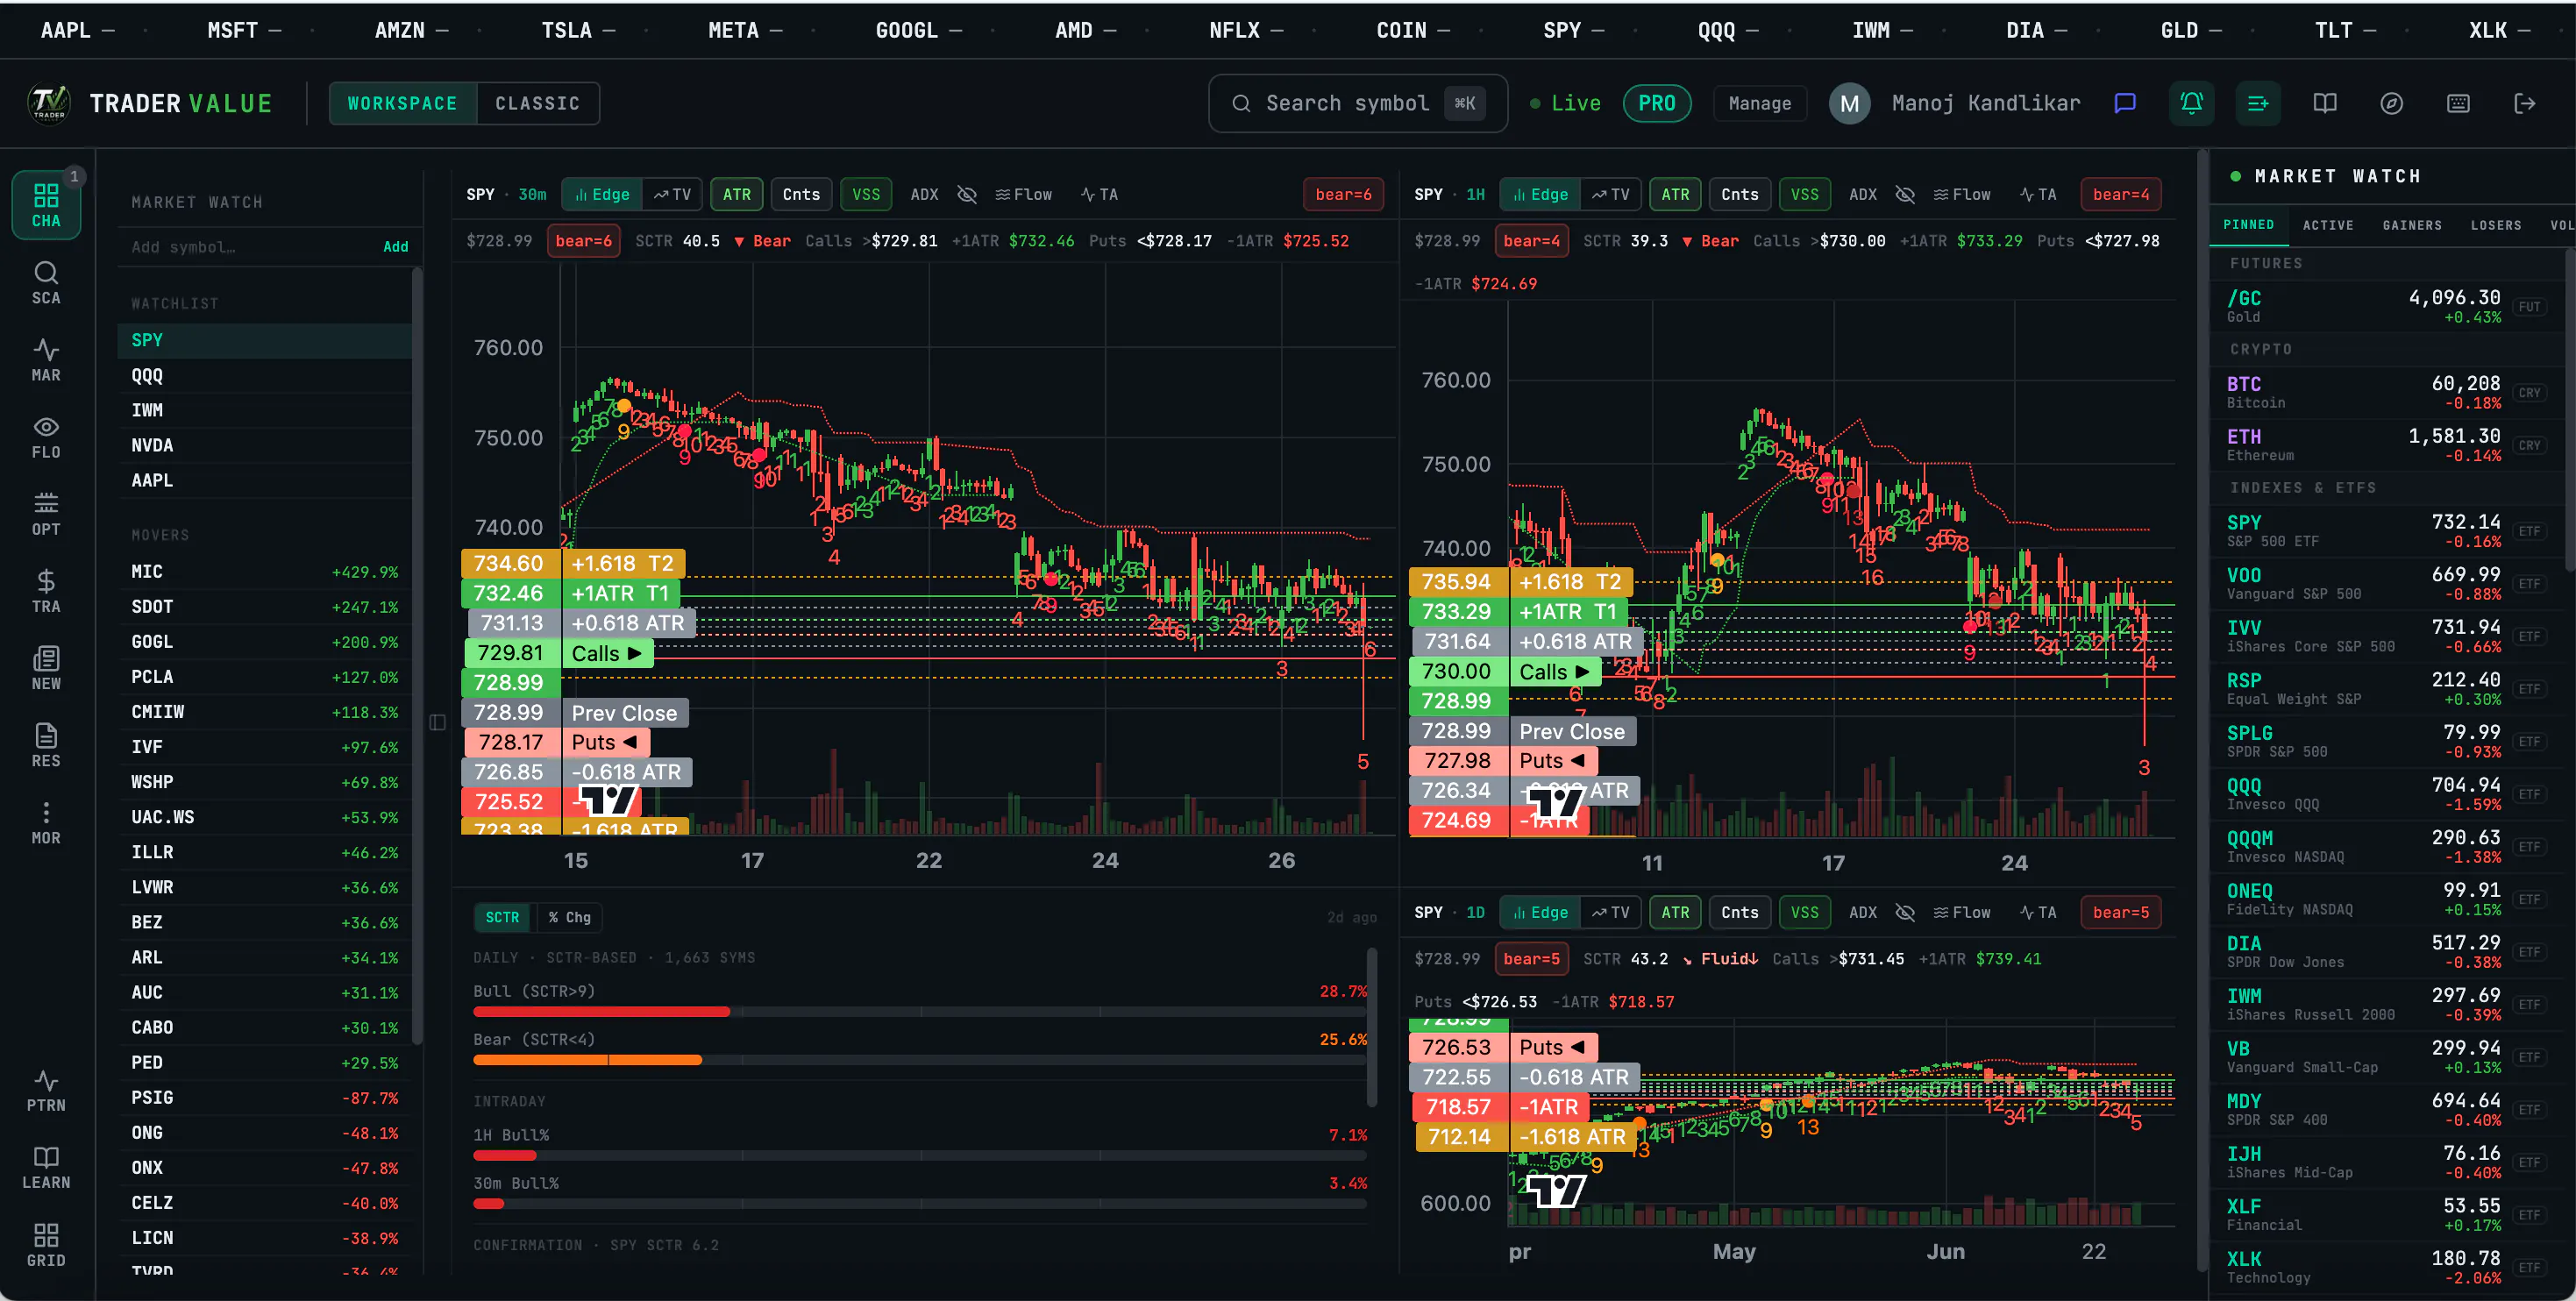Open the CHA charts sidebar icon

tap(46, 205)
